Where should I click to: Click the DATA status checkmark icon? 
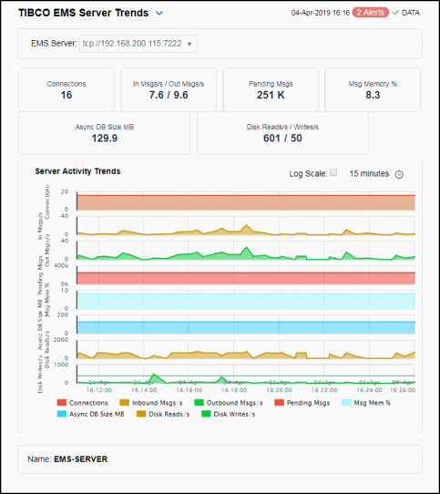click(x=395, y=13)
